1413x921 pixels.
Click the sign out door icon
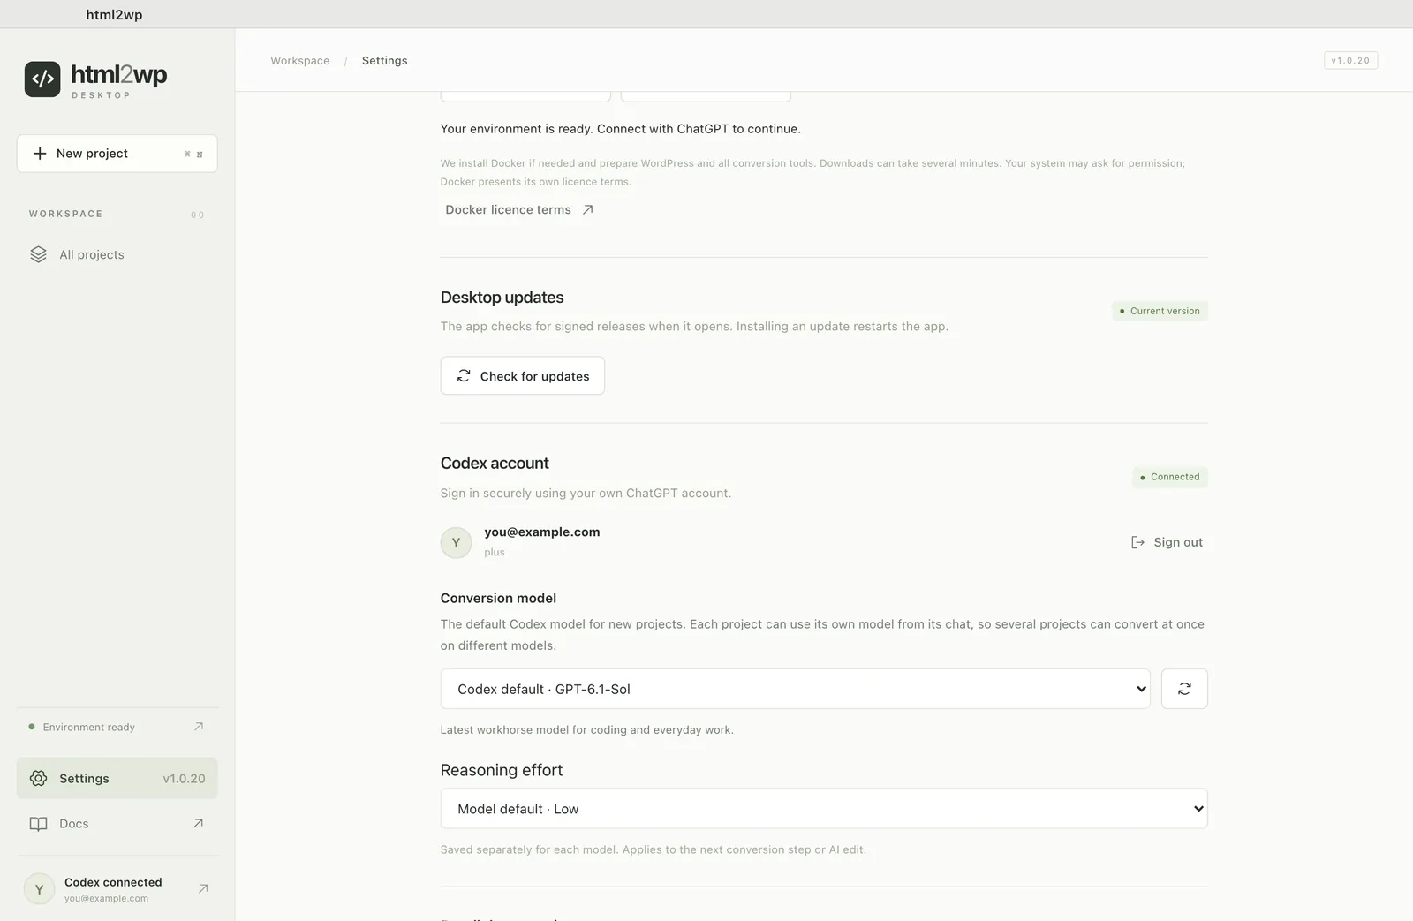1137,542
